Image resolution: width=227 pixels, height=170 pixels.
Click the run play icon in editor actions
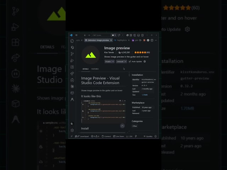click(140, 40)
